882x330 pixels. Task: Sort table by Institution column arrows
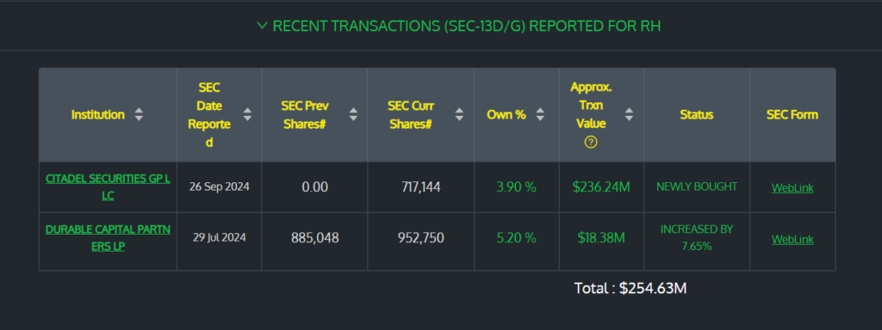tap(139, 115)
